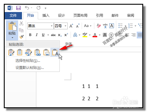Image resolution: width=147 pixels, height=112 pixels.
Task: Open enclosed characters 字 tool
Action: pyautogui.click(x=111, y=35)
